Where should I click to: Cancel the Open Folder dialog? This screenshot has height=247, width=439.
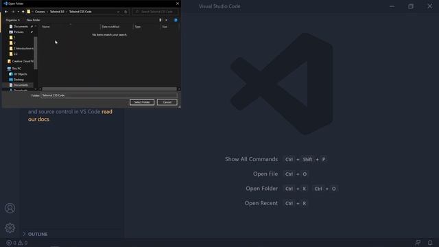pyautogui.click(x=167, y=102)
